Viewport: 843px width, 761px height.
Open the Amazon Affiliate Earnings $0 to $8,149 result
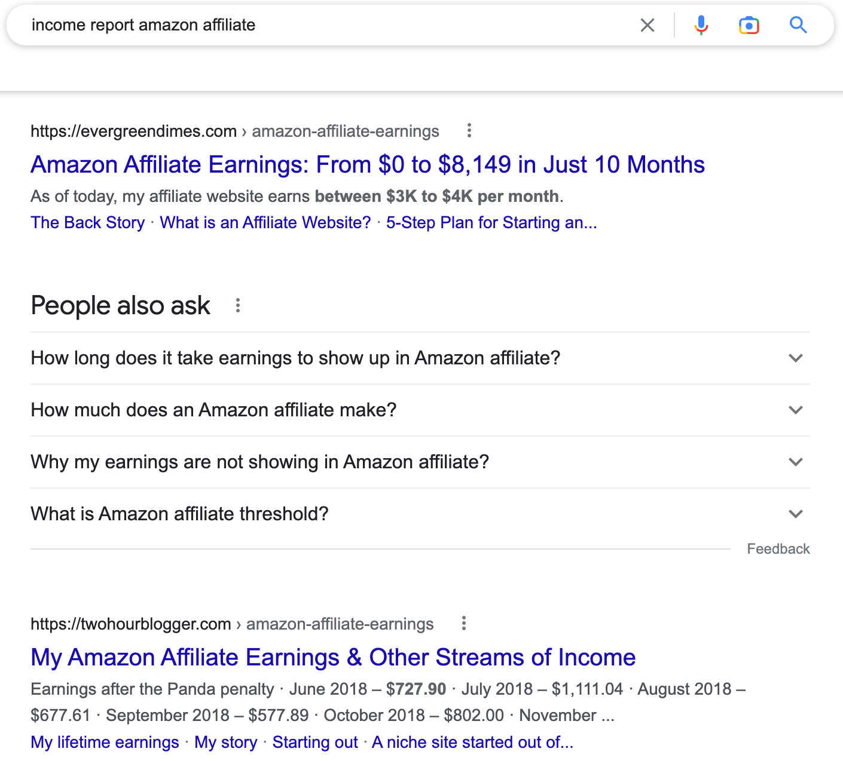(367, 164)
